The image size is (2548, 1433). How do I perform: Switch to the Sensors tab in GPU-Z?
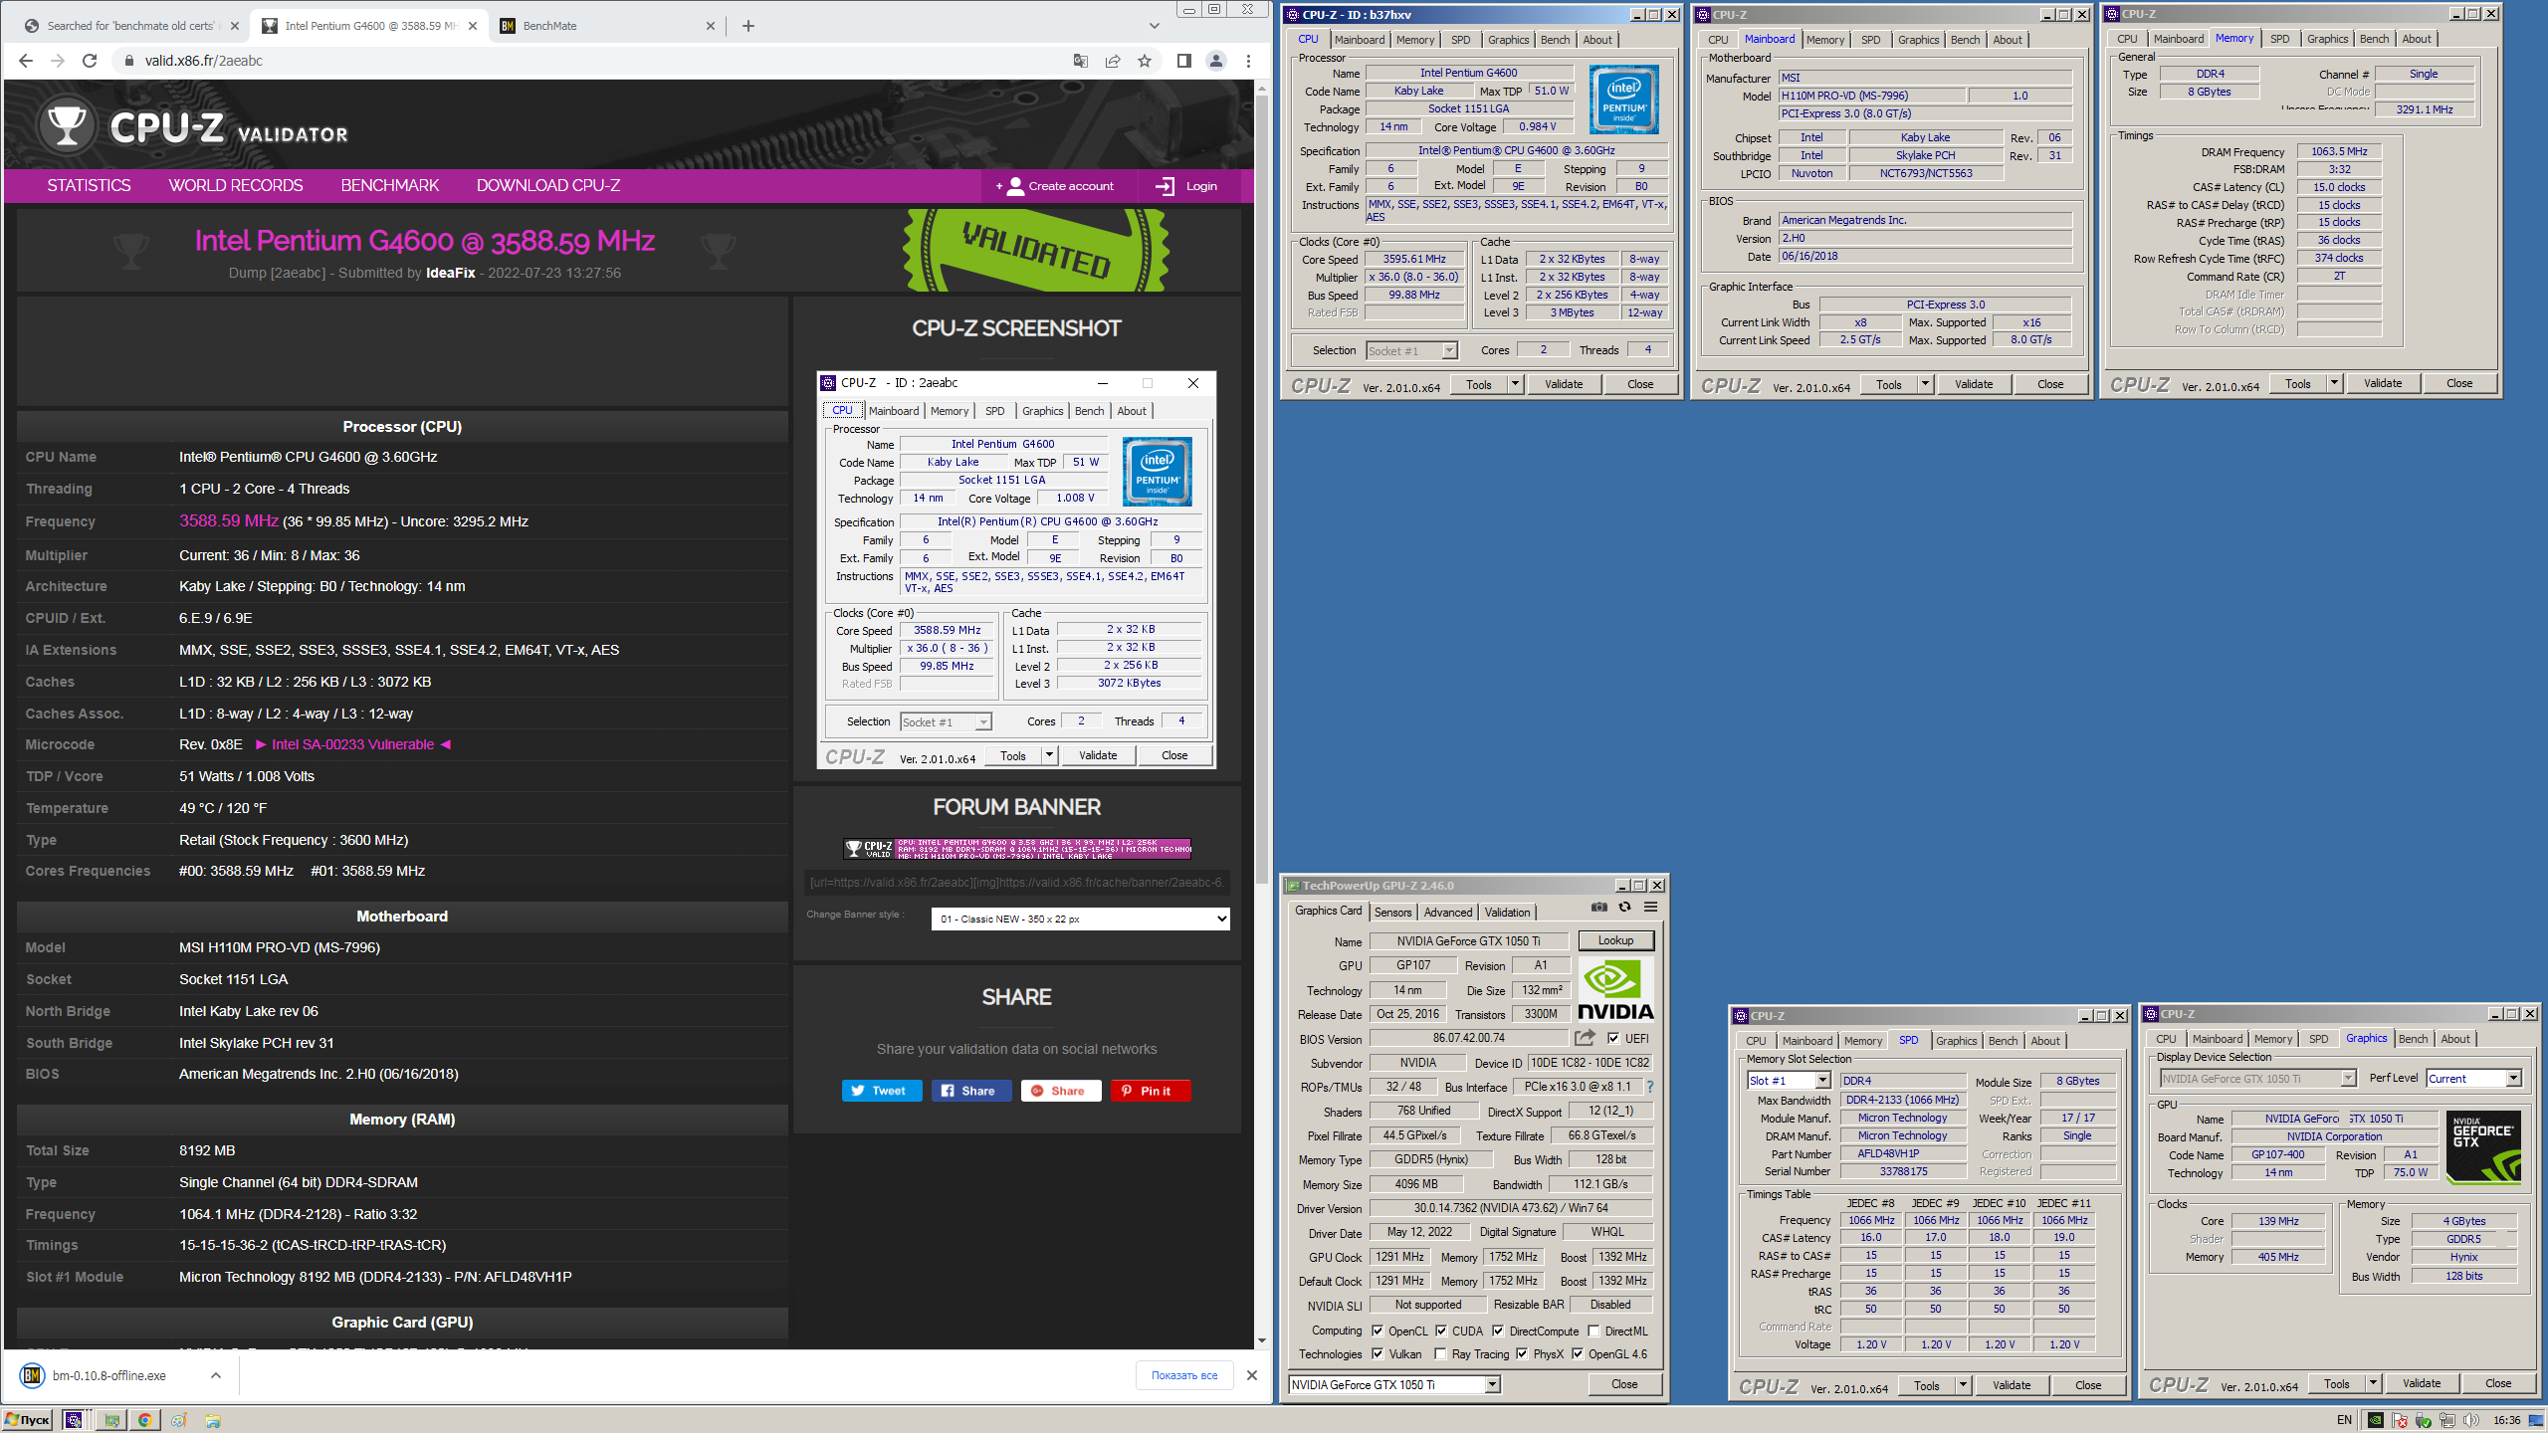pos(1392,912)
